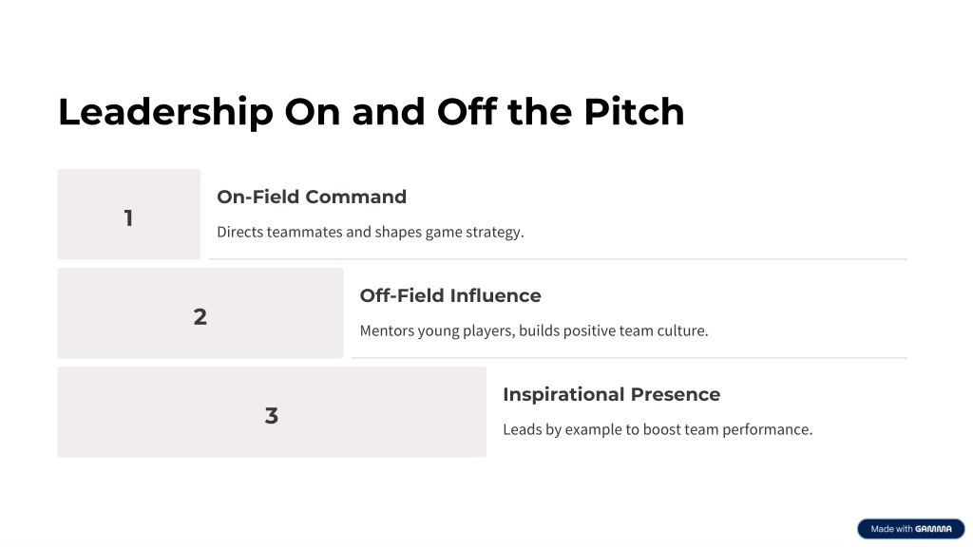Click the text Leads by example to boost team performance
The height and width of the screenshot is (547, 973).
[x=658, y=429]
